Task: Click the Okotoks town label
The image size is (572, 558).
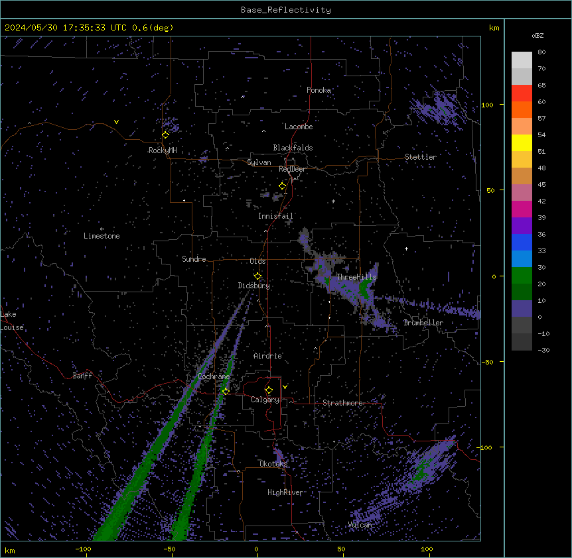Action: (x=273, y=464)
